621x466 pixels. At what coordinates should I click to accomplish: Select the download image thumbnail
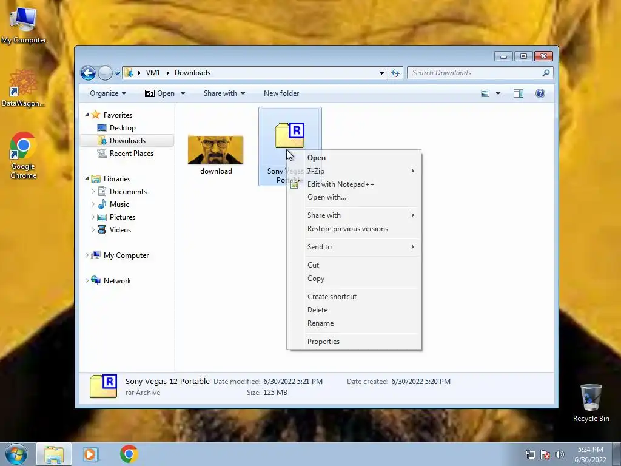215,150
